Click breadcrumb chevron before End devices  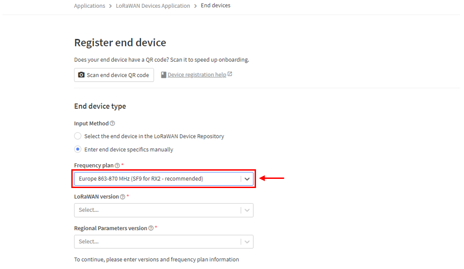(195, 6)
